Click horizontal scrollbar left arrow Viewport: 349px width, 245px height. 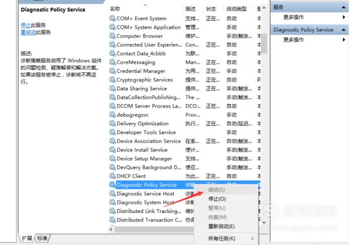click(x=111, y=229)
